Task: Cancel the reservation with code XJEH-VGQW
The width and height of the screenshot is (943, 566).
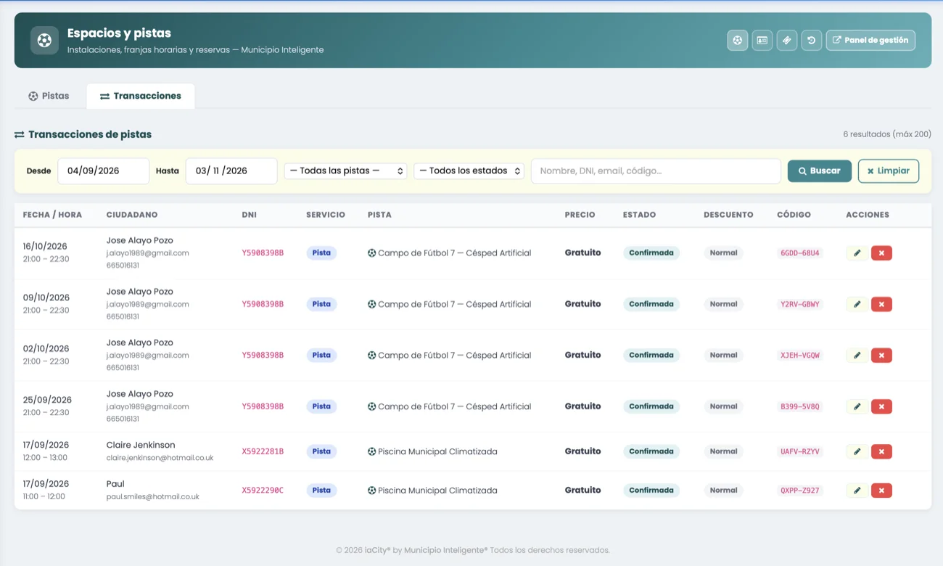Action: (881, 356)
